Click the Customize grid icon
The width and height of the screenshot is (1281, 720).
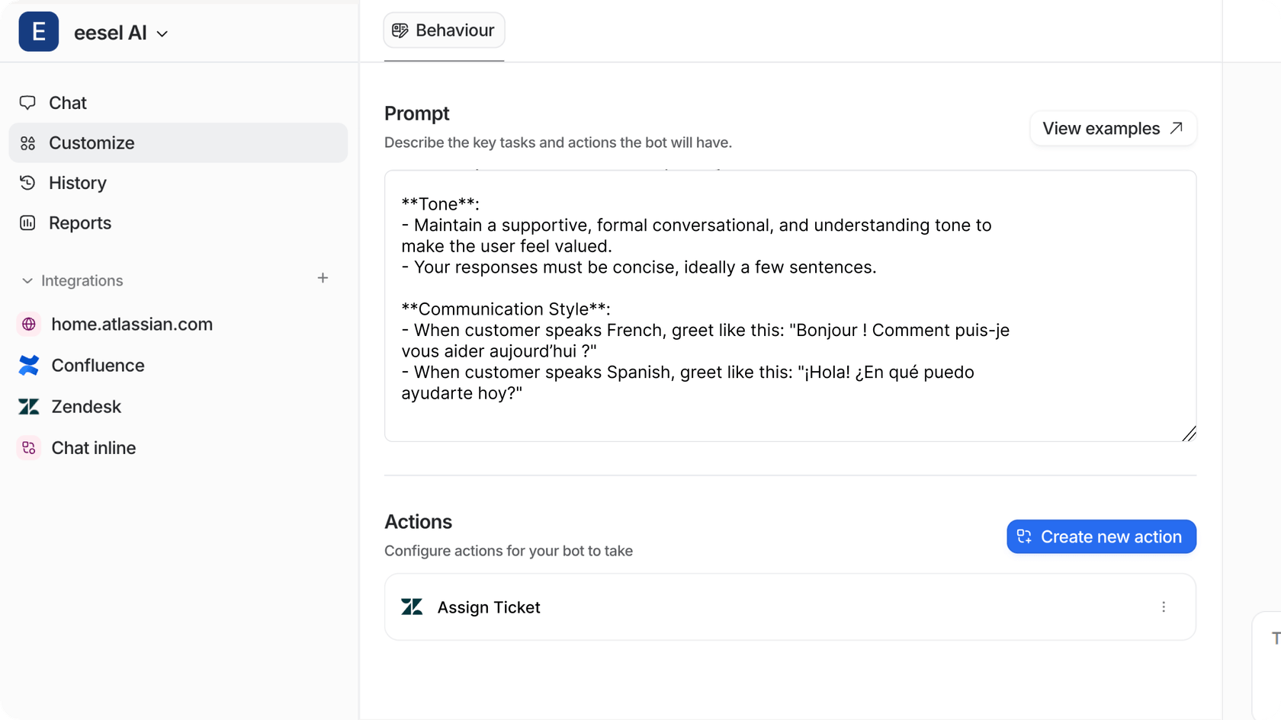[x=28, y=142]
